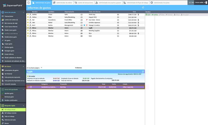Click the Subir receipt upload button

pyautogui.click(x=148, y=15)
